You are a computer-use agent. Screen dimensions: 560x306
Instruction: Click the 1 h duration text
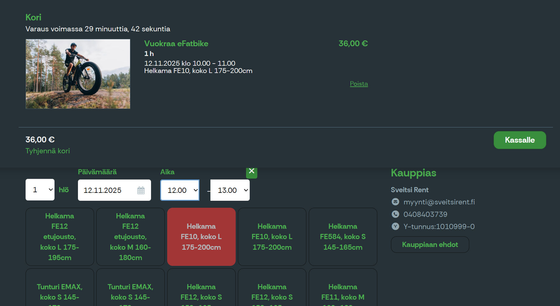(x=149, y=54)
